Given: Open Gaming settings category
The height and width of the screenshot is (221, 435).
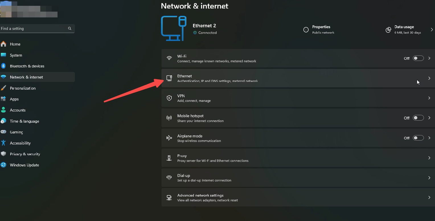Looking at the screenshot, I should tap(37, 132).
